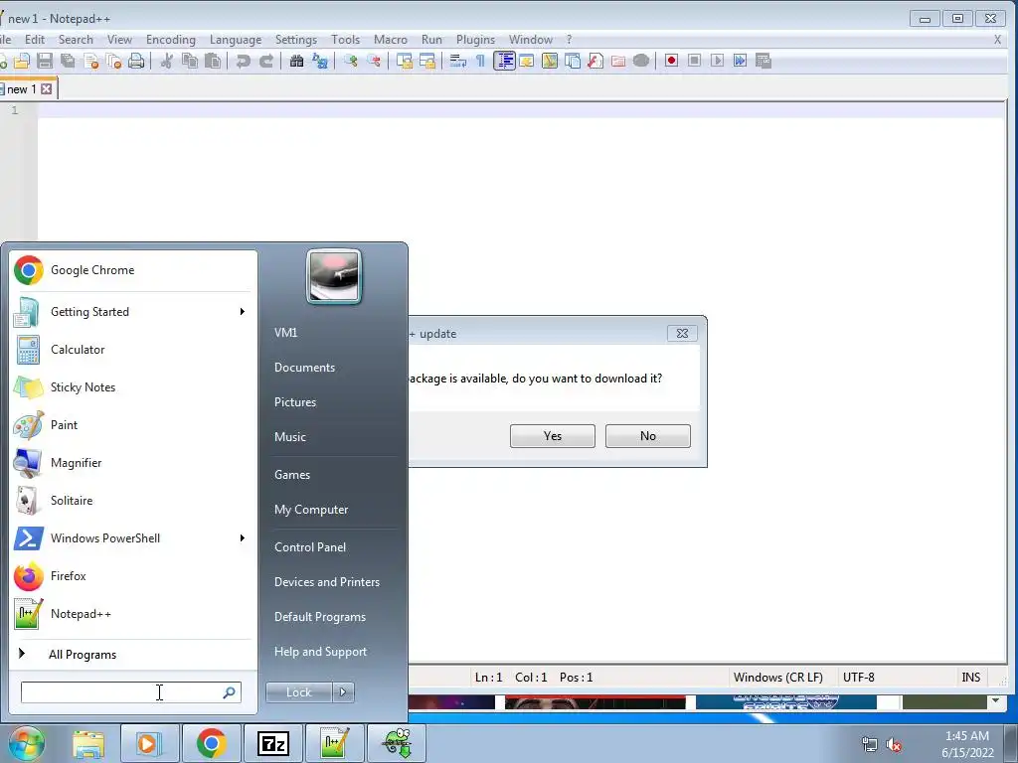Click the 7-Zip taskbar icon

pyautogui.click(x=272, y=743)
